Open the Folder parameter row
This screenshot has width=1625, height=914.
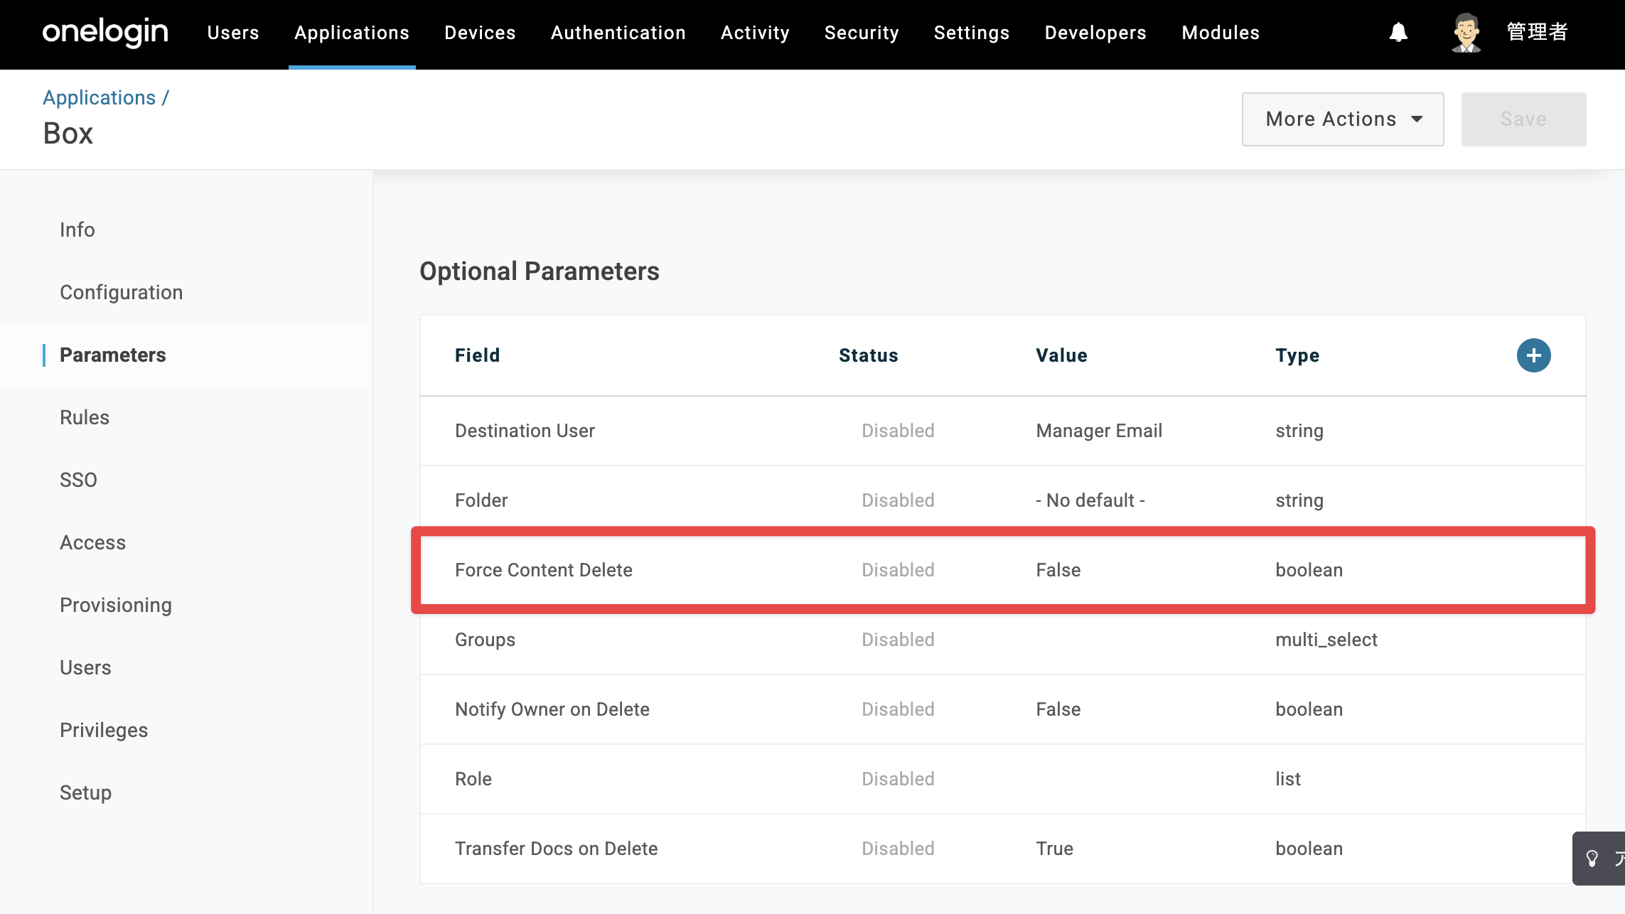point(1003,500)
